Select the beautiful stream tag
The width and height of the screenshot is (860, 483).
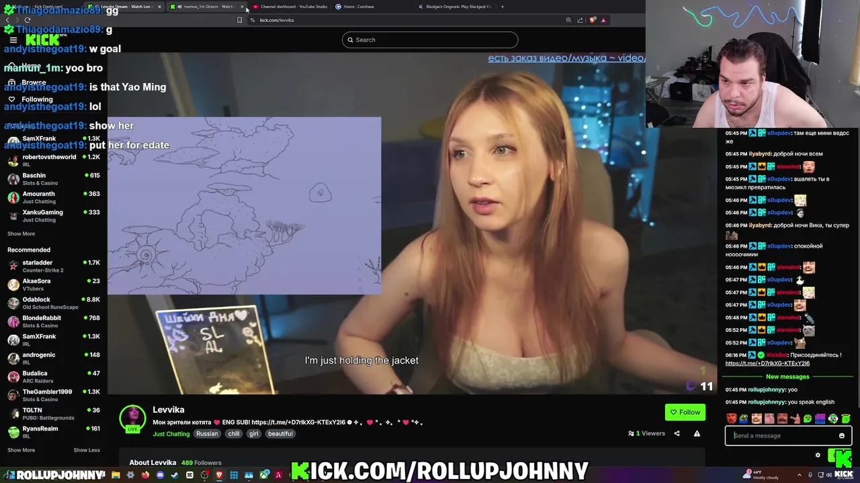pyautogui.click(x=280, y=434)
